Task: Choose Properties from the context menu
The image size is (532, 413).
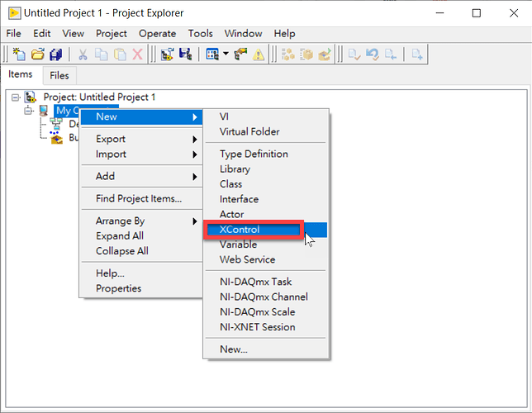Action: [118, 288]
